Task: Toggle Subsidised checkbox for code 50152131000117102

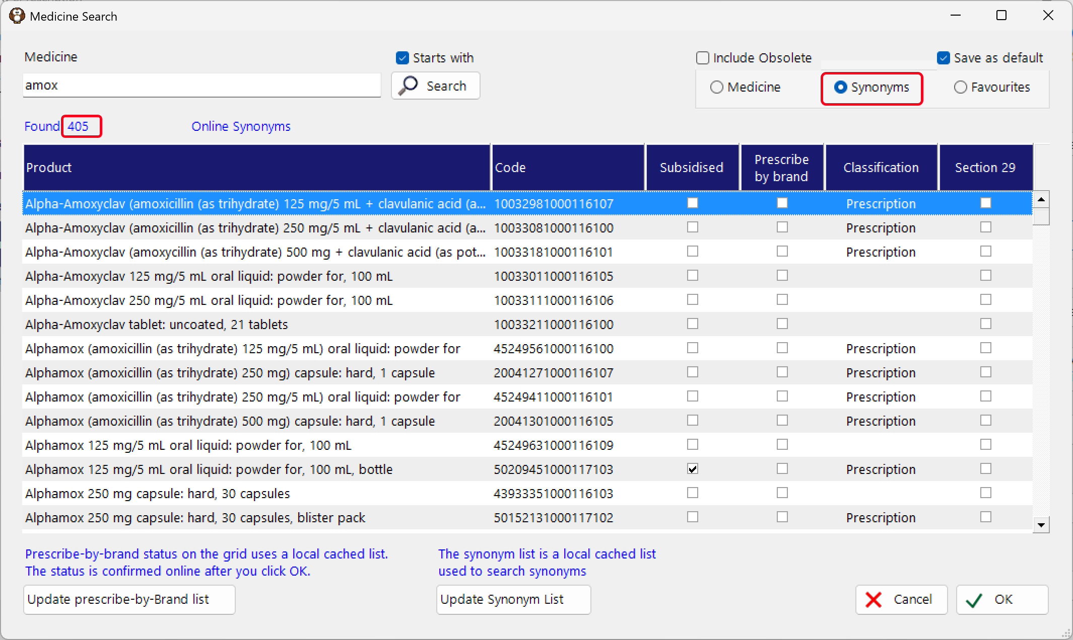Action: click(693, 517)
